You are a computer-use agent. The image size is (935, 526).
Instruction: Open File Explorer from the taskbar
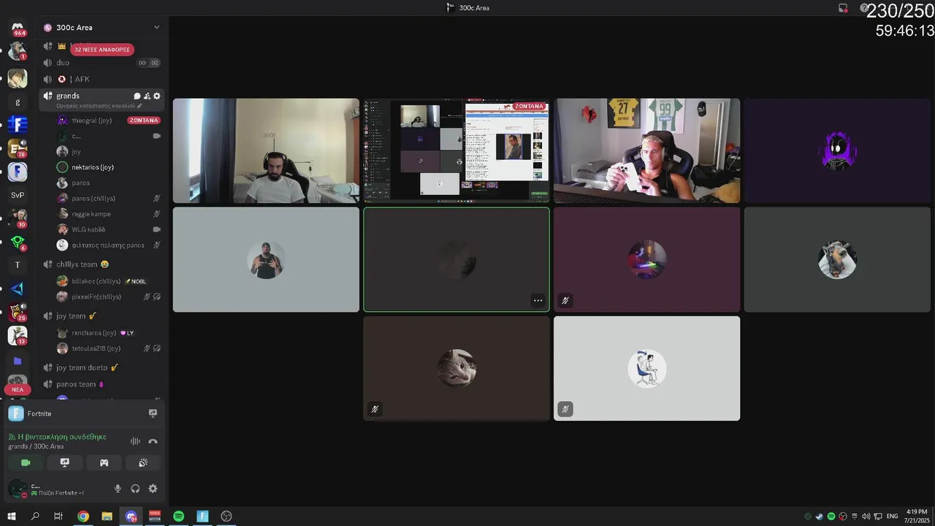coord(107,516)
